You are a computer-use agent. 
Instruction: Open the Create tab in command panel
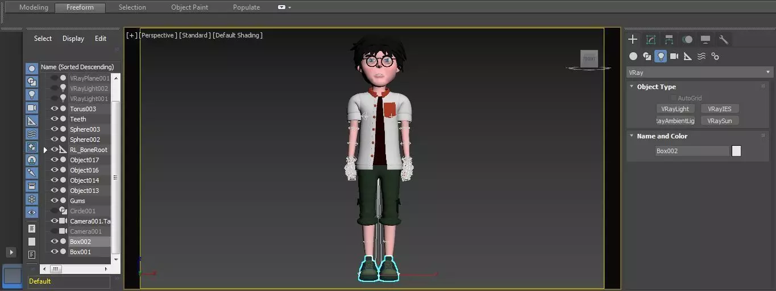point(632,39)
